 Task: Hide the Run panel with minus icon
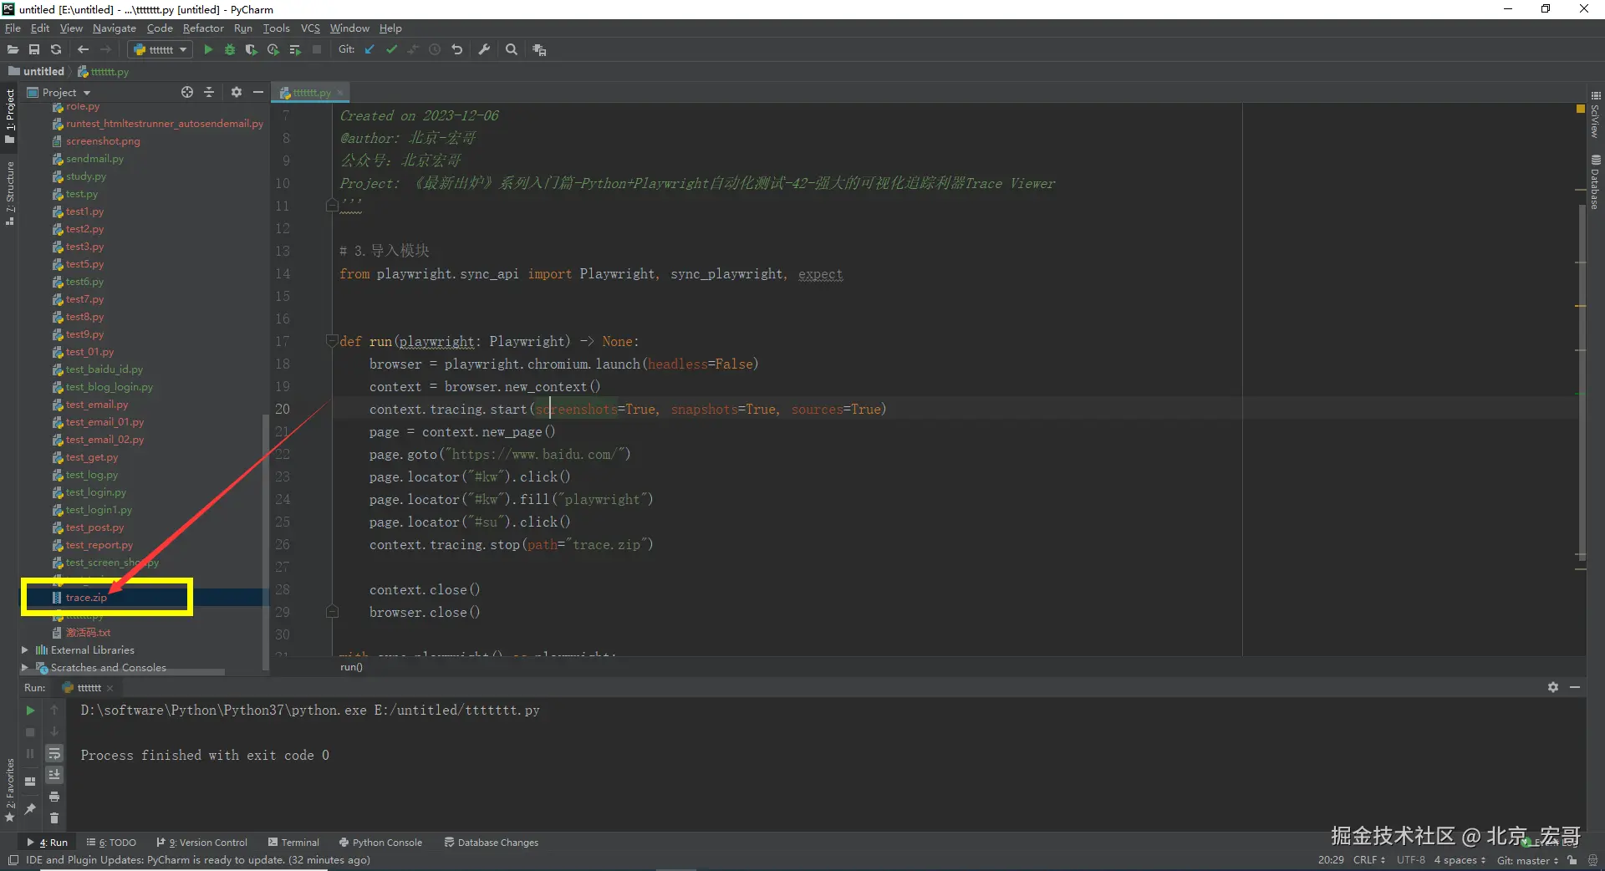point(1575,687)
